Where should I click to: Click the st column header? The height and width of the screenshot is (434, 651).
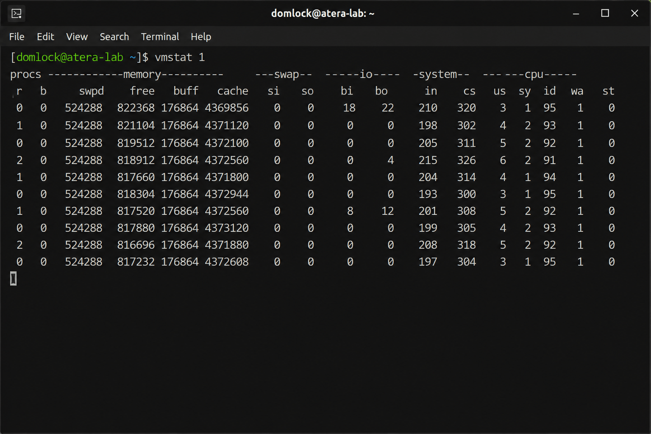(608, 91)
